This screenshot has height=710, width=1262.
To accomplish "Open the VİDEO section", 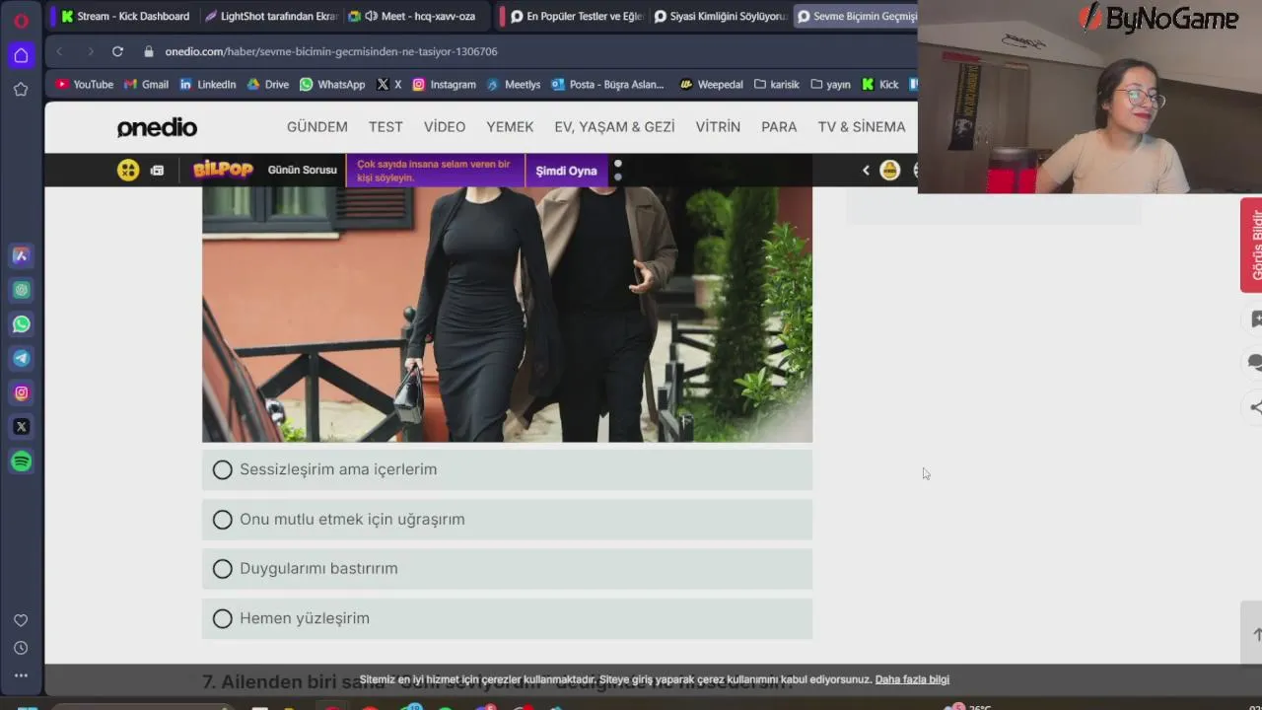I will 445,127.
